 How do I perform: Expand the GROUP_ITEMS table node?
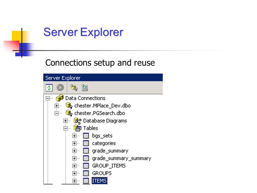point(74,166)
